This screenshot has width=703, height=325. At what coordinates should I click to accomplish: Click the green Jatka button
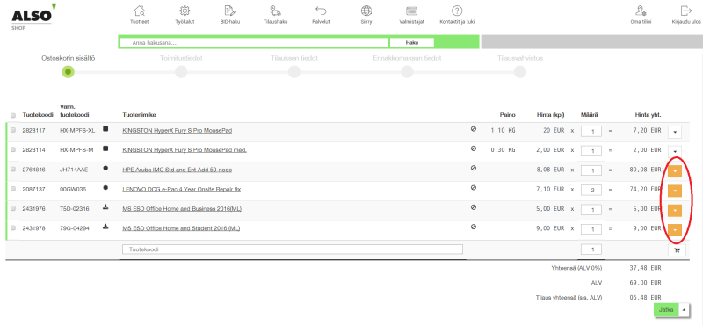click(666, 309)
